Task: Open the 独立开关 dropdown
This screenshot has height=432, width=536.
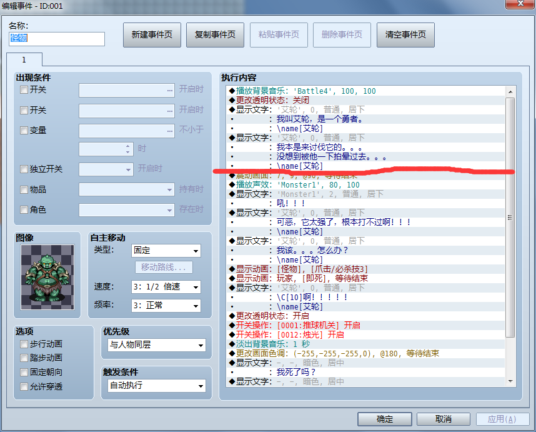Action: pyautogui.click(x=106, y=169)
